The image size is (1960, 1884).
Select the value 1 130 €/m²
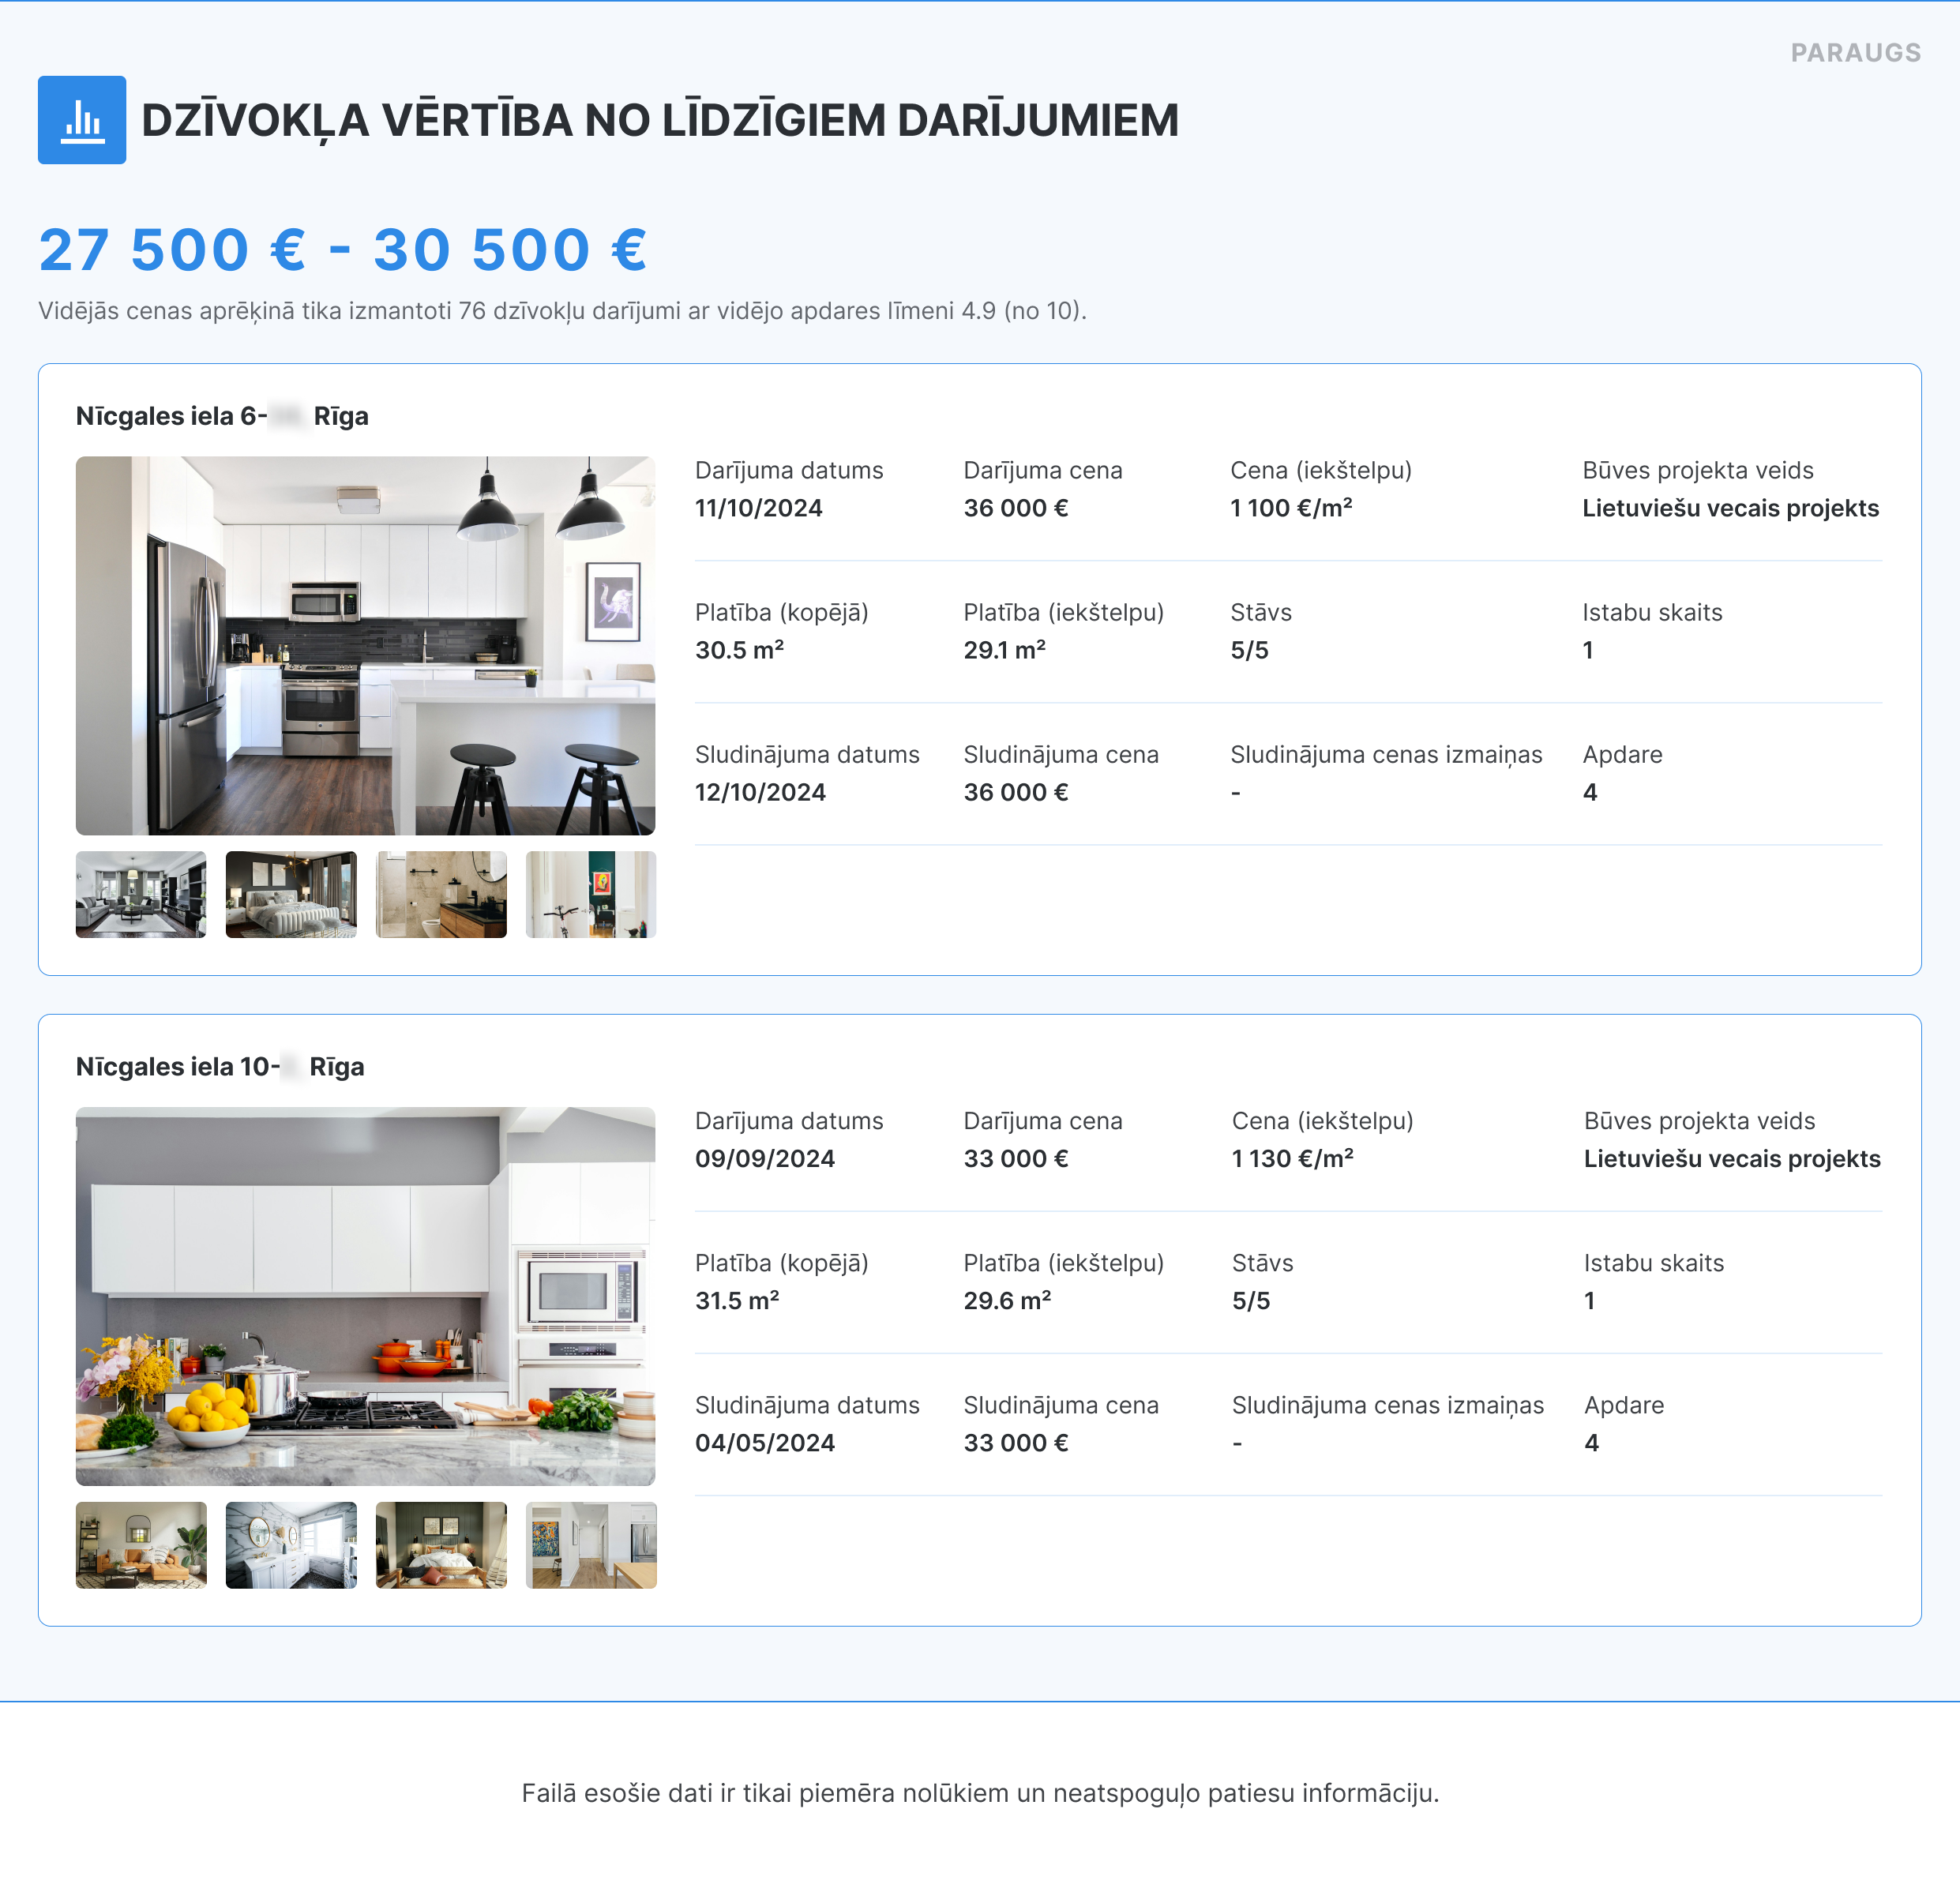1293,1159
